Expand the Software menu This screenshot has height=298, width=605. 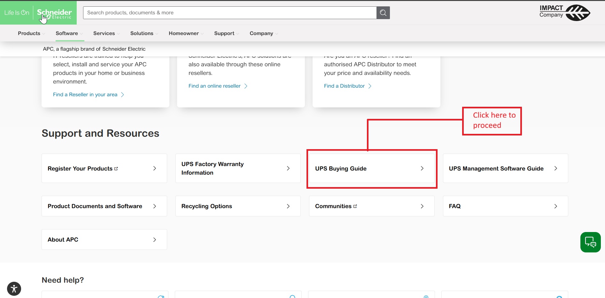[x=69, y=33]
